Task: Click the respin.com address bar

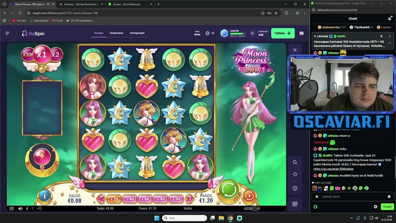Action: click(144, 13)
